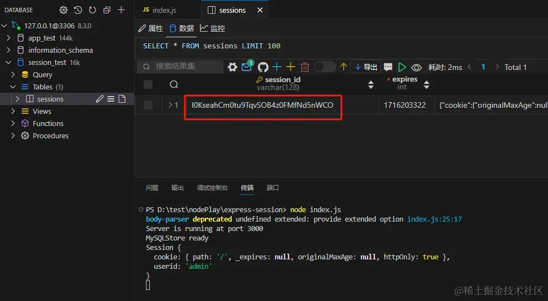Image resolution: width=548 pixels, height=301 pixels.
Task: Open new file icon on sessions row
Action: (122, 99)
